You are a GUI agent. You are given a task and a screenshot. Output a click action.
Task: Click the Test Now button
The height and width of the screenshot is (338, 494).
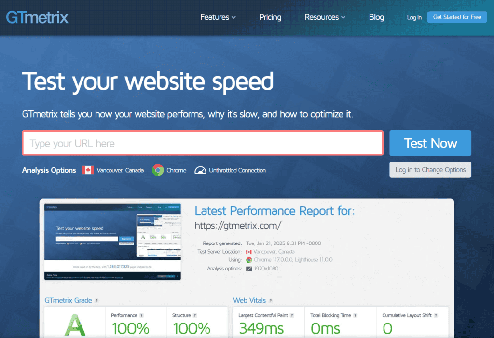pyautogui.click(x=430, y=143)
